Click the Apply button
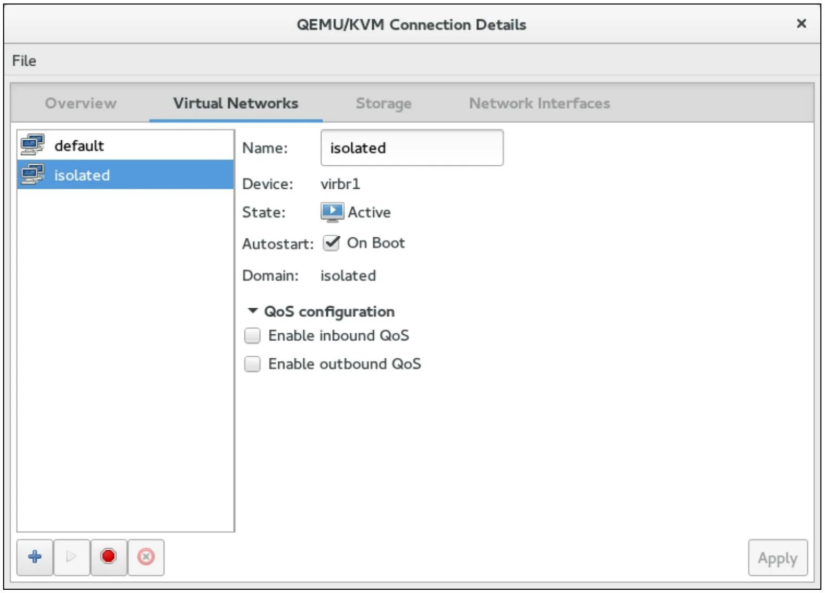This screenshot has width=825, height=593. (778, 558)
